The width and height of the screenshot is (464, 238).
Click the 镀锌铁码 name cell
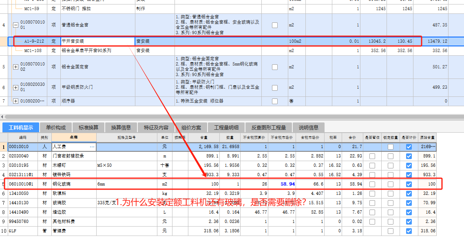tap(74, 175)
